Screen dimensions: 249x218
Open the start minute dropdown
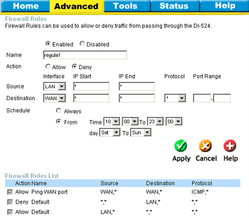pos(131,122)
